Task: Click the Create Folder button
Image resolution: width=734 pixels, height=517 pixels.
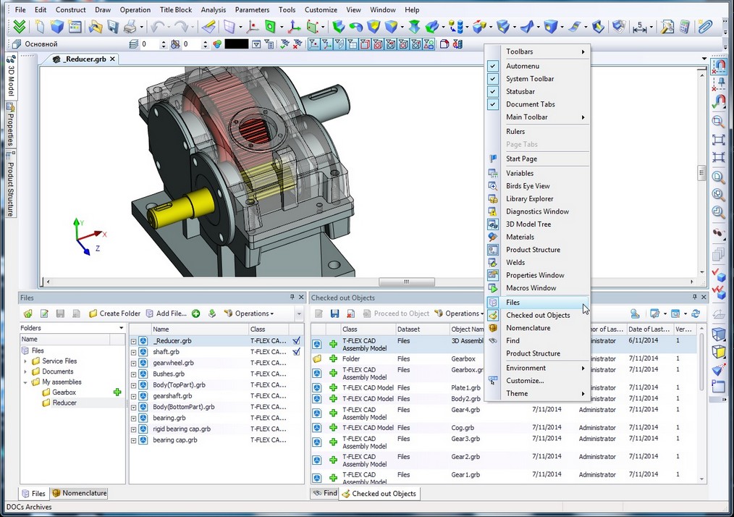Action: point(114,314)
